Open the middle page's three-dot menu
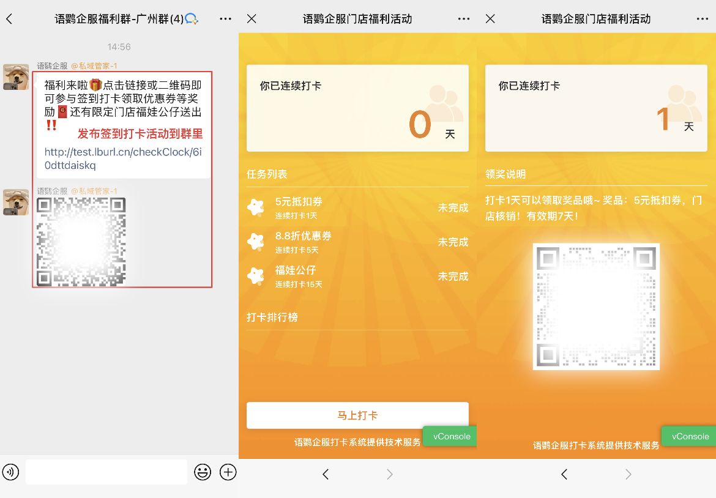716x498 pixels. (x=464, y=19)
